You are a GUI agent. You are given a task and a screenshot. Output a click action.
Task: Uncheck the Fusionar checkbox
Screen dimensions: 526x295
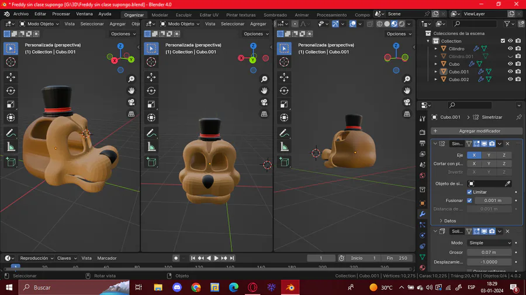coord(469,201)
